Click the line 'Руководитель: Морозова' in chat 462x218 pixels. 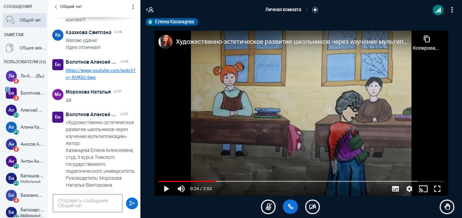click(x=94, y=178)
